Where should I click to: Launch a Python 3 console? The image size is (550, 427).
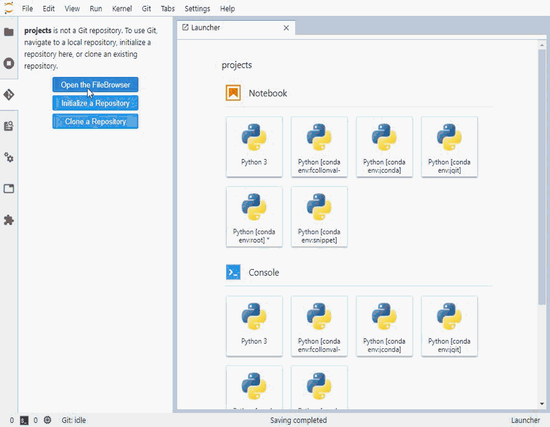point(254,326)
